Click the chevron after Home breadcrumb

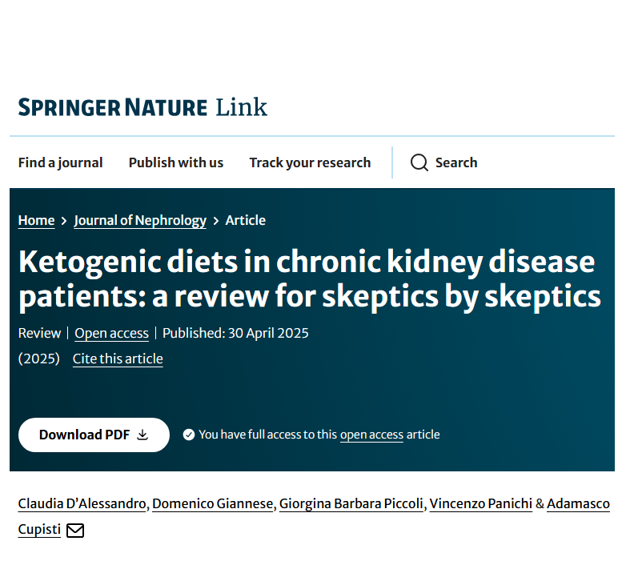[64, 221]
